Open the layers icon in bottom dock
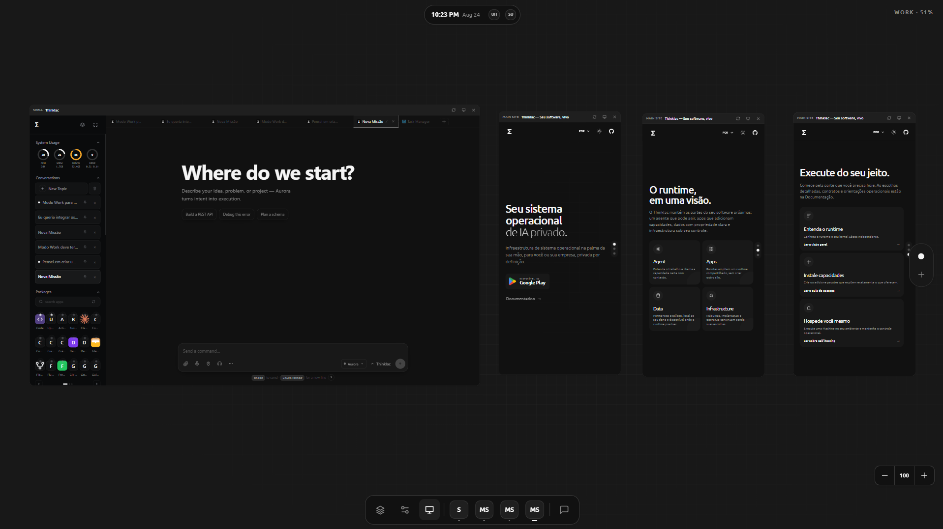Viewport: 943px width, 529px height. (380, 510)
